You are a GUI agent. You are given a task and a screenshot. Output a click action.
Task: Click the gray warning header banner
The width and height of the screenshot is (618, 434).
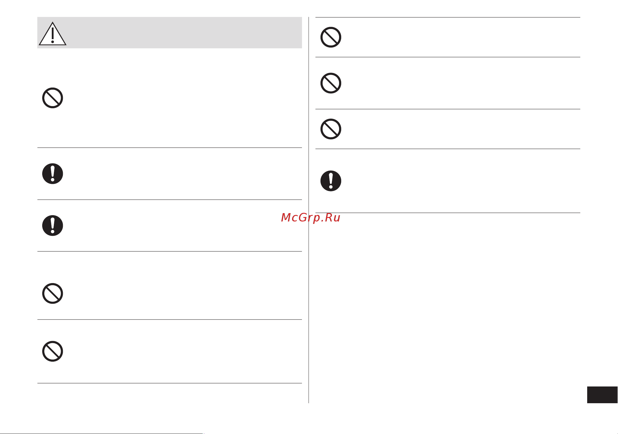[169, 33]
